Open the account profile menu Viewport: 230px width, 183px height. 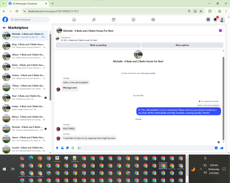click(x=222, y=20)
